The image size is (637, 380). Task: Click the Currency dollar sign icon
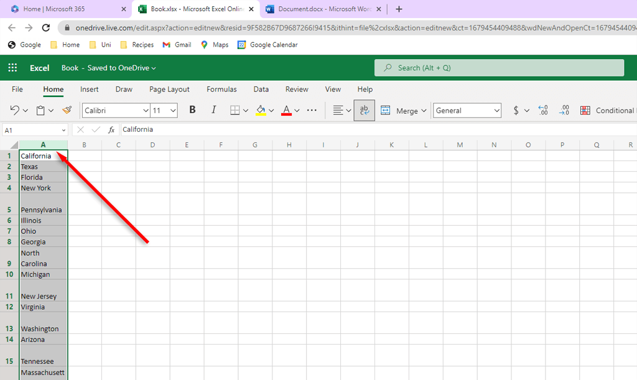516,110
